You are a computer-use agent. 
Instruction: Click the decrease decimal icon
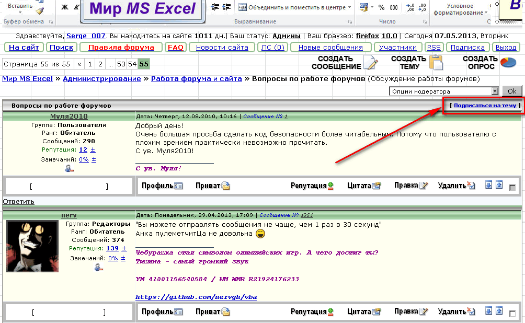tap(422, 7)
